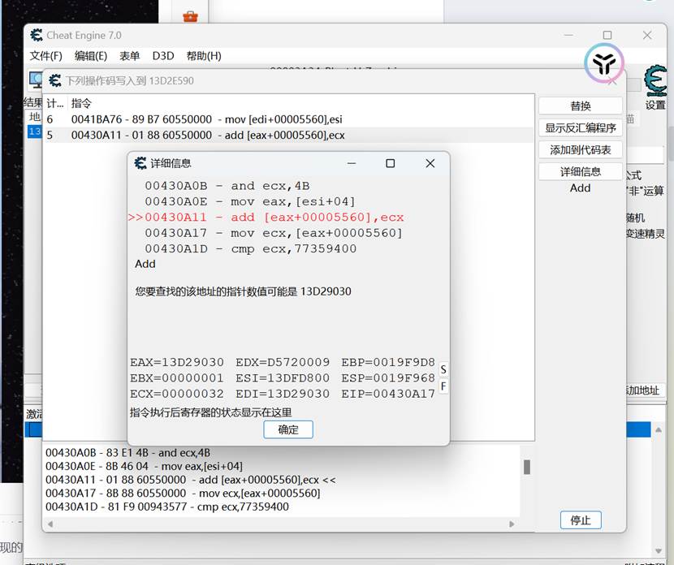Click the round Y logo icon

603,63
